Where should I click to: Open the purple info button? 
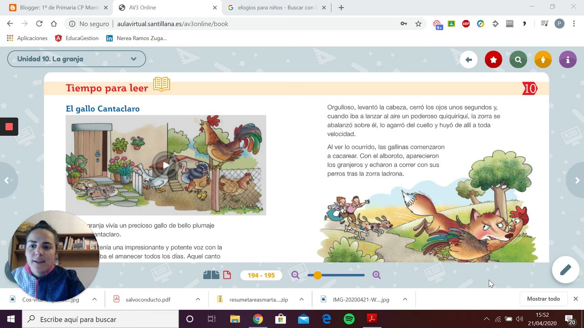tap(568, 60)
